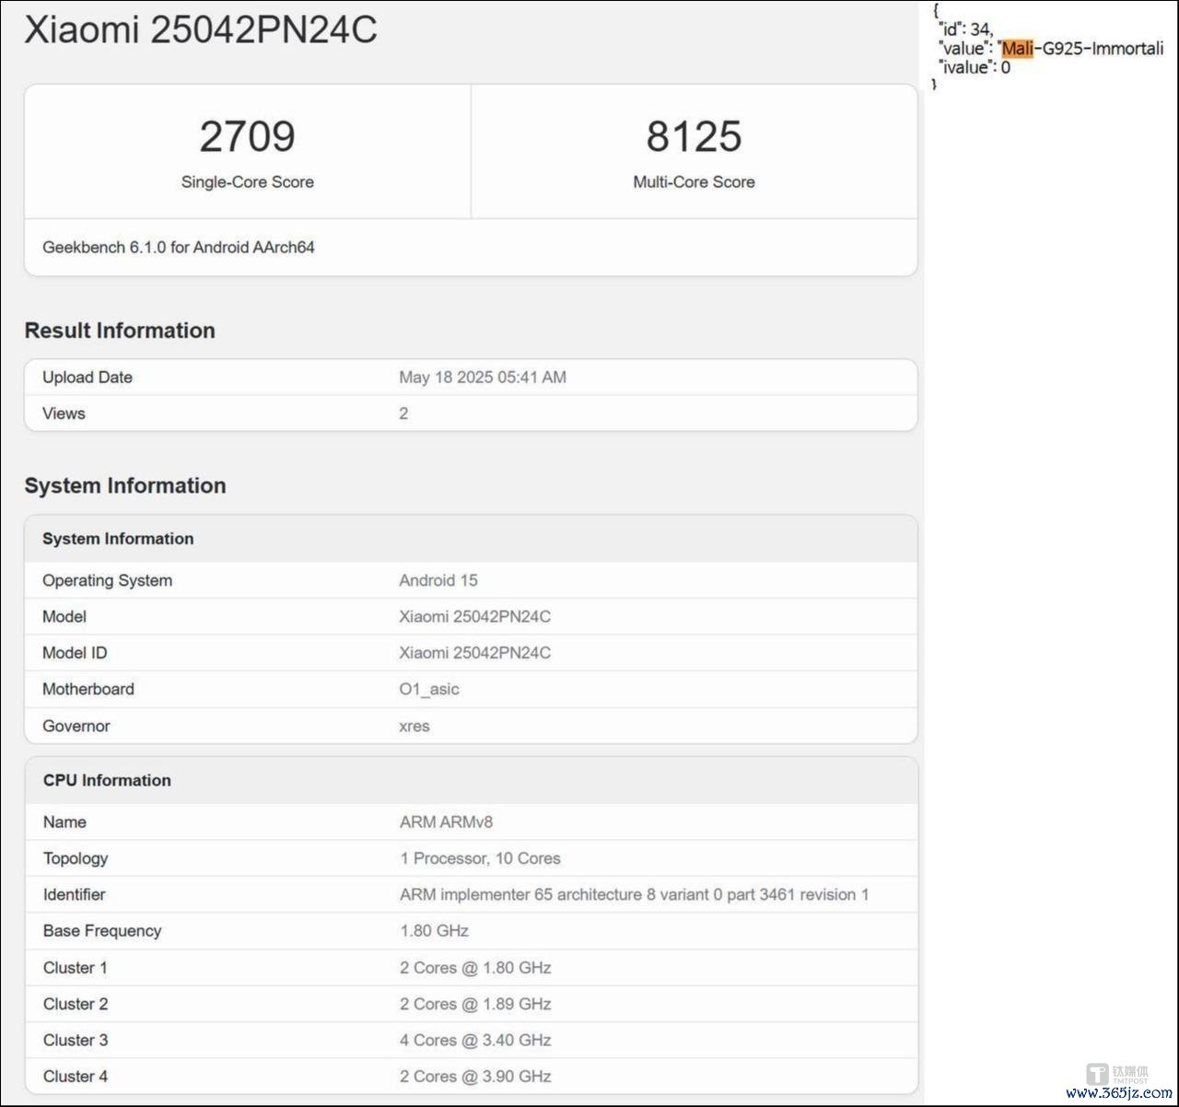Image resolution: width=1179 pixels, height=1107 pixels.
Task: Click the 2 Cores @ 1.80 GHz value
Action: click(x=475, y=968)
